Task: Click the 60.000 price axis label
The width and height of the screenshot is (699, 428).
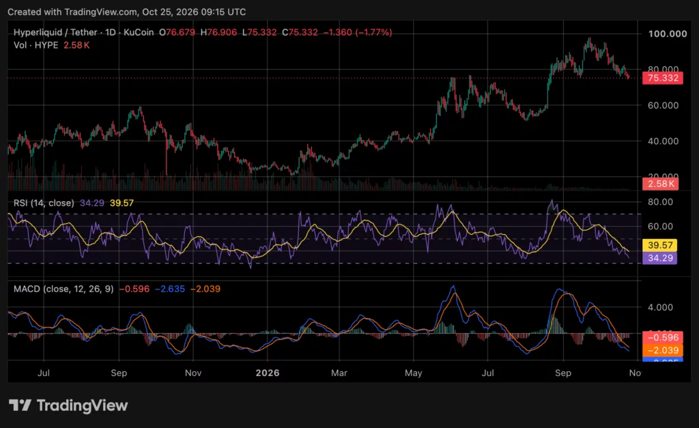Action: pyautogui.click(x=663, y=106)
